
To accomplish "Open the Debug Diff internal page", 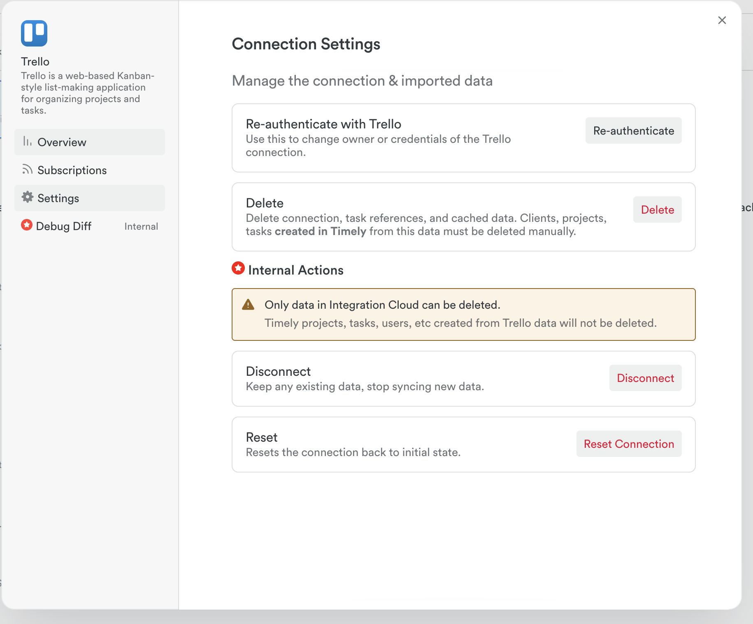I will coord(64,226).
